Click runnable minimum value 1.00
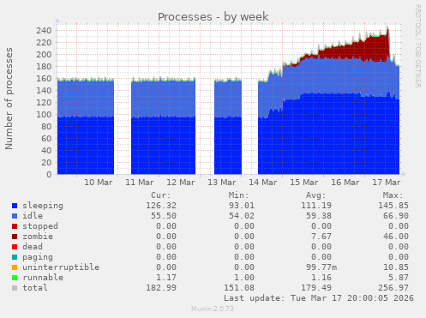 tap(243, 278)
